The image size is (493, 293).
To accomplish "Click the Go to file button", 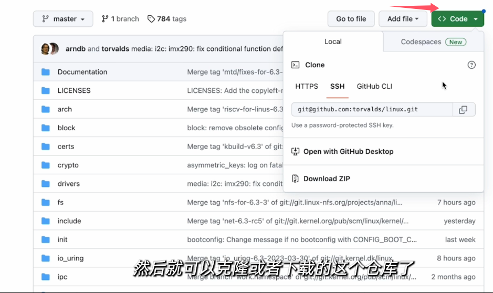I will (351, 19).
